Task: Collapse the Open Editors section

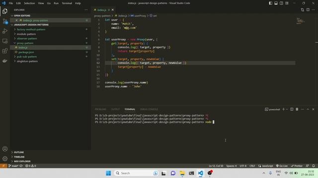Action: click(x=50, y=15)
